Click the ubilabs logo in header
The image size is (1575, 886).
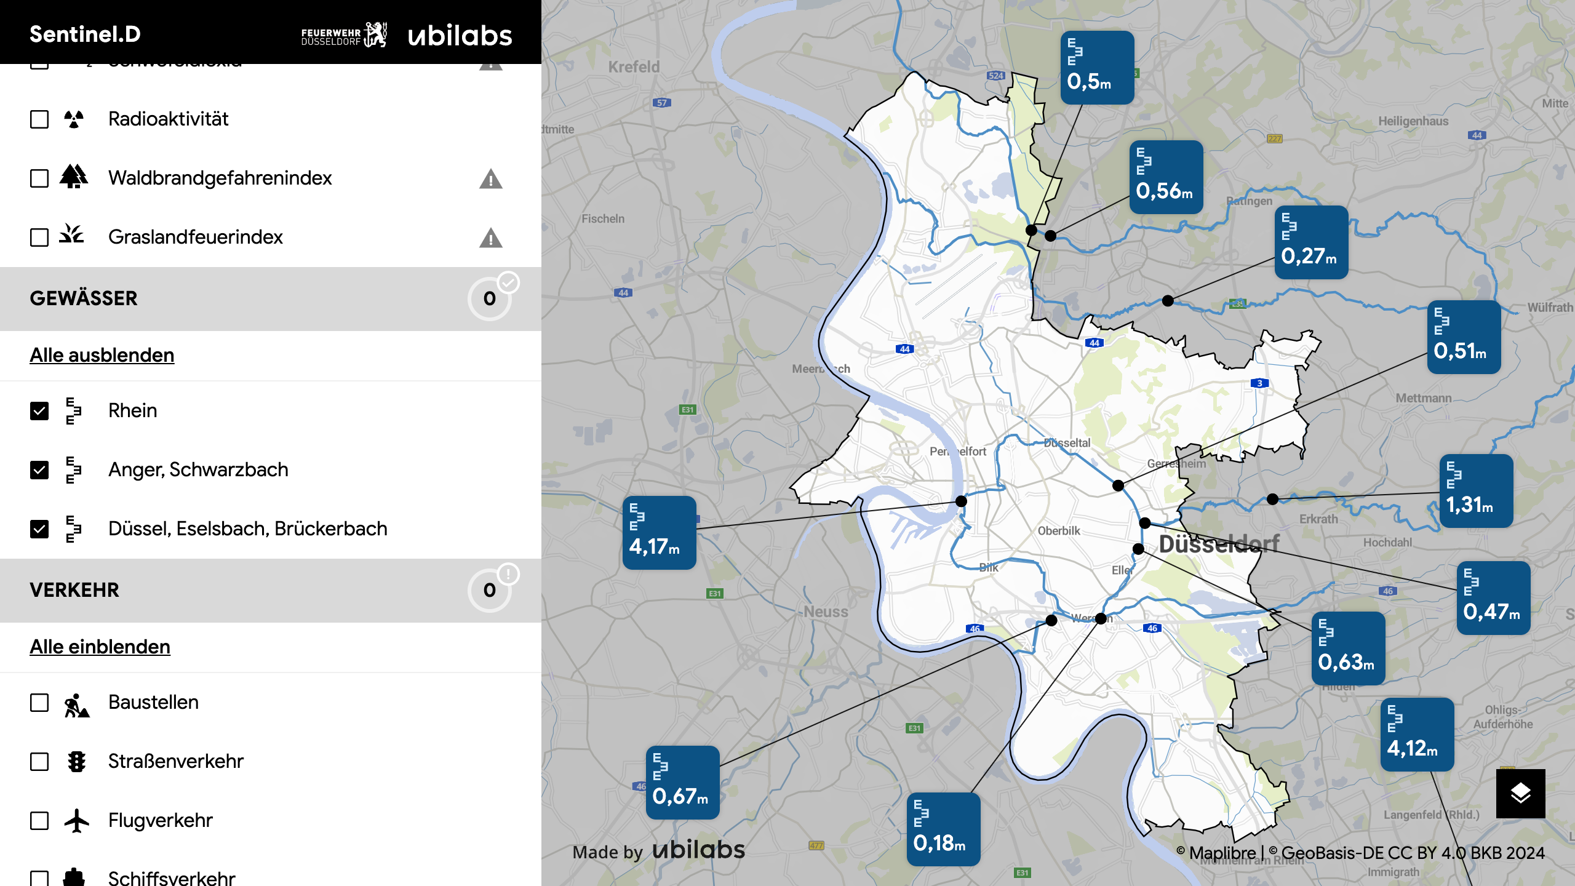[x=460, y=35]
